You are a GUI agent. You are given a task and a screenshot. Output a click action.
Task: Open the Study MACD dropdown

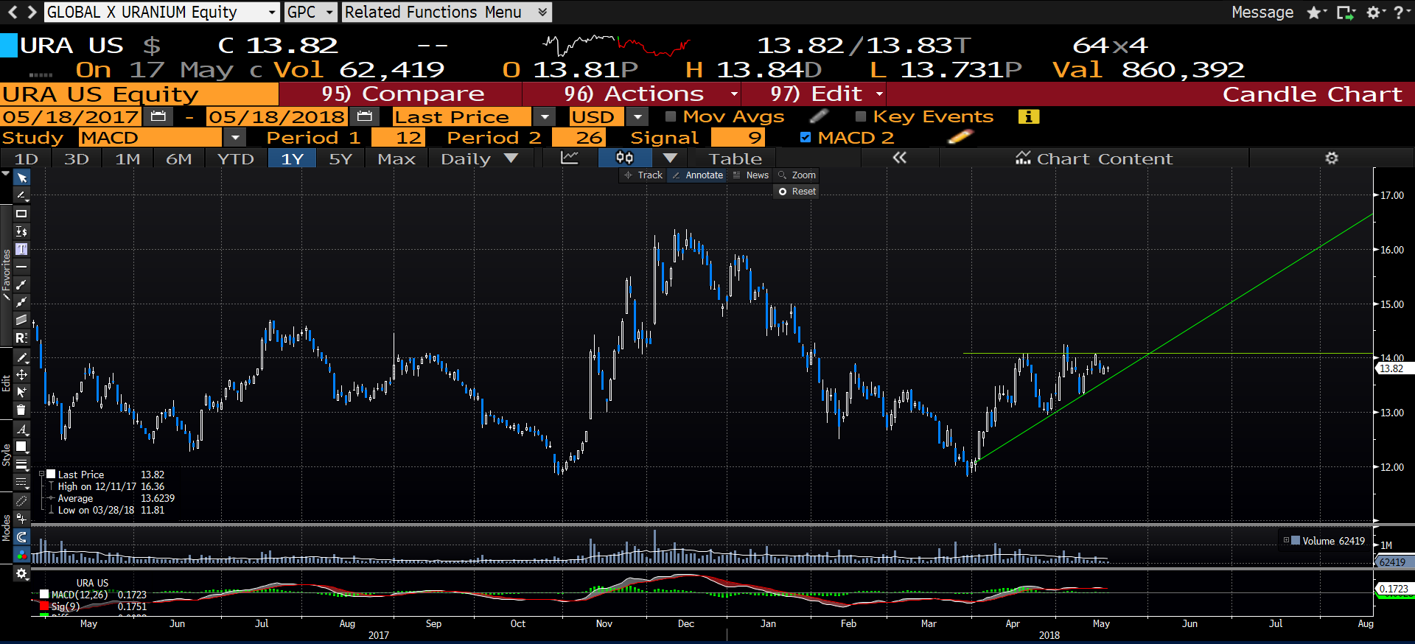235,137
